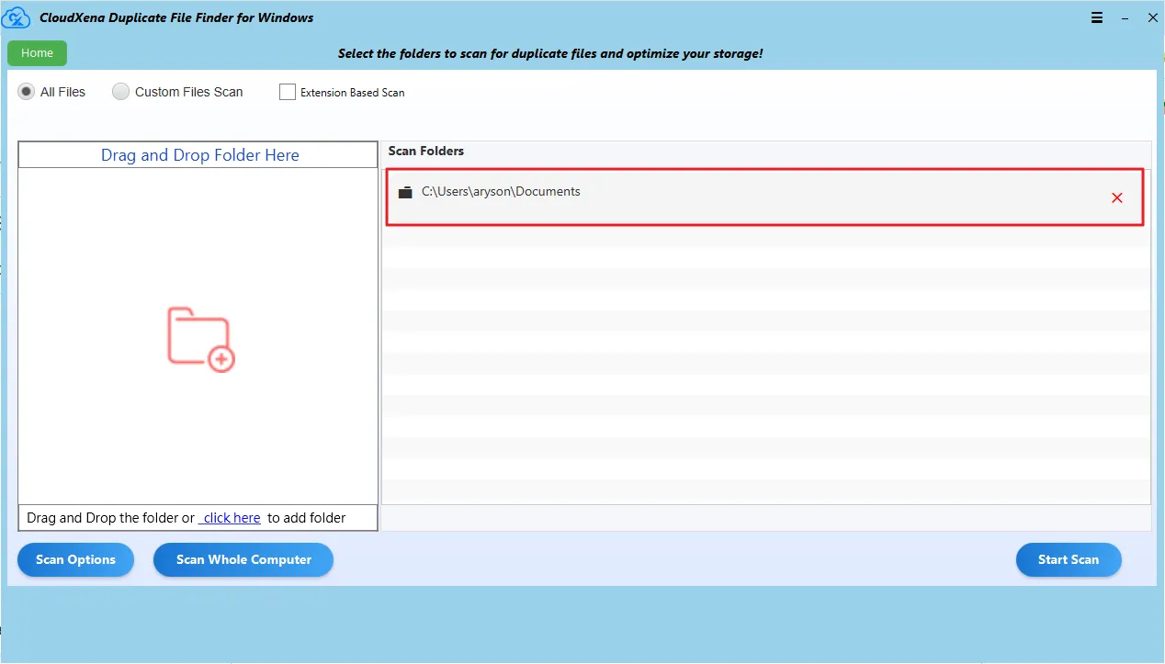The height and width of the screenshot is (664, 1165).
Task: Click the "Select the folders to scan" instruction text
Action: tap(549, 53)
